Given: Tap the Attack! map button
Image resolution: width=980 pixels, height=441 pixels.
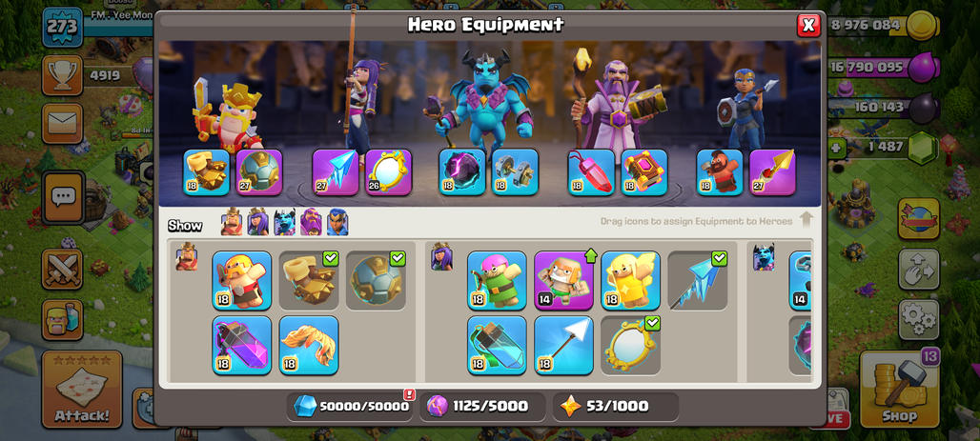Looking at the screenshot, I should coord(82,390).
